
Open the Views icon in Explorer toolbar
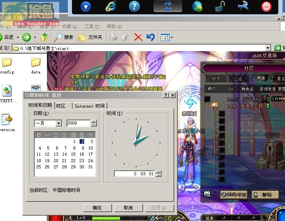[165, 38]
